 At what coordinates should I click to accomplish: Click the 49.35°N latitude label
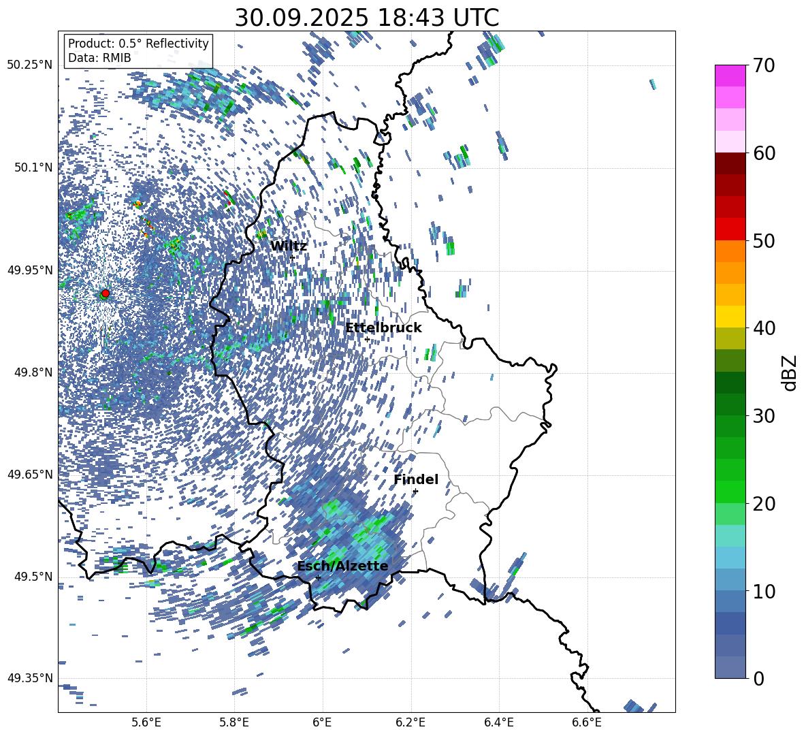point(30,678)
